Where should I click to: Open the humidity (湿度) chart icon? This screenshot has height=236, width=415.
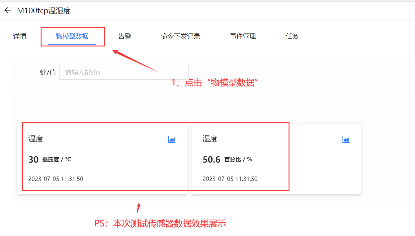[x=346, y=140]
